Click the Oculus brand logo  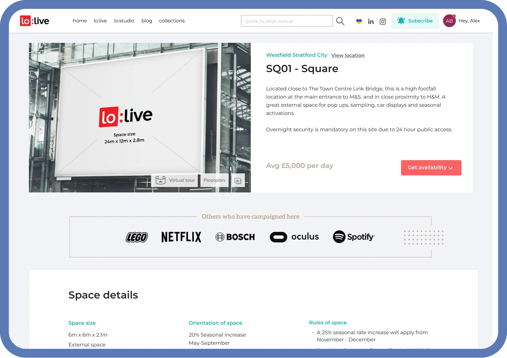(294, 237)
